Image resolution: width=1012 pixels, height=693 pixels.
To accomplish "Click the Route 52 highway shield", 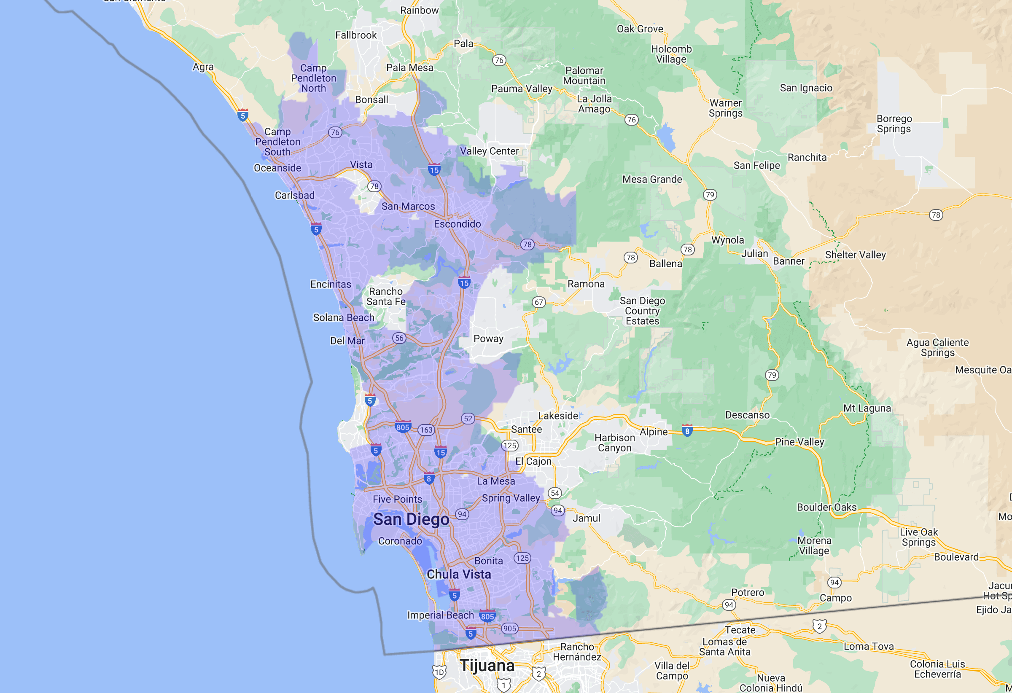I will (x=468, y=418).
